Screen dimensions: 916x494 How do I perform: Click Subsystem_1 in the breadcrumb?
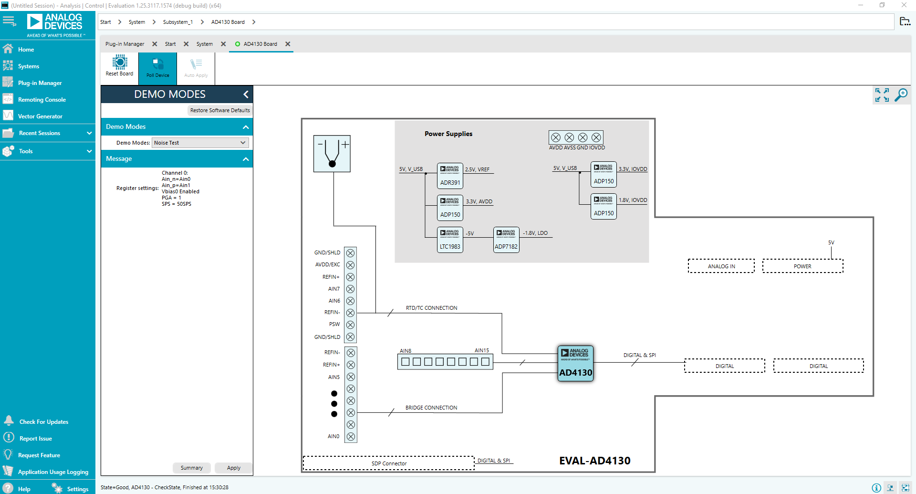178,22
